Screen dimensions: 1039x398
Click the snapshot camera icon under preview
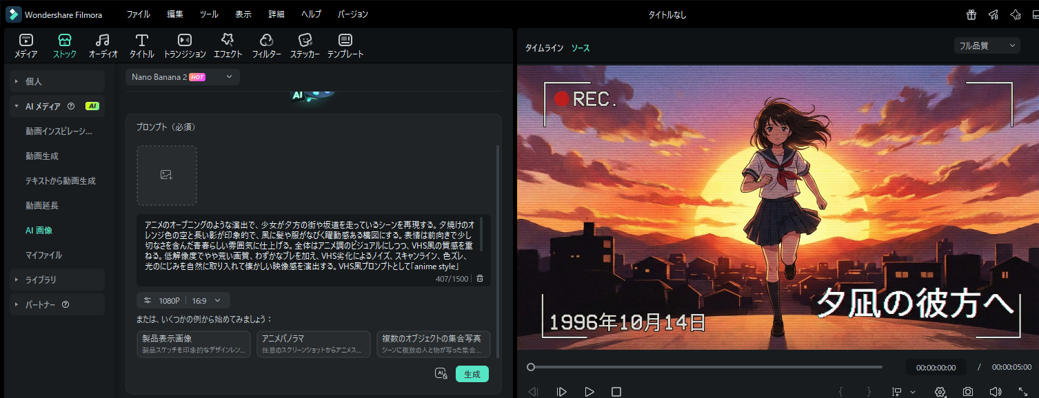[968, 392]
